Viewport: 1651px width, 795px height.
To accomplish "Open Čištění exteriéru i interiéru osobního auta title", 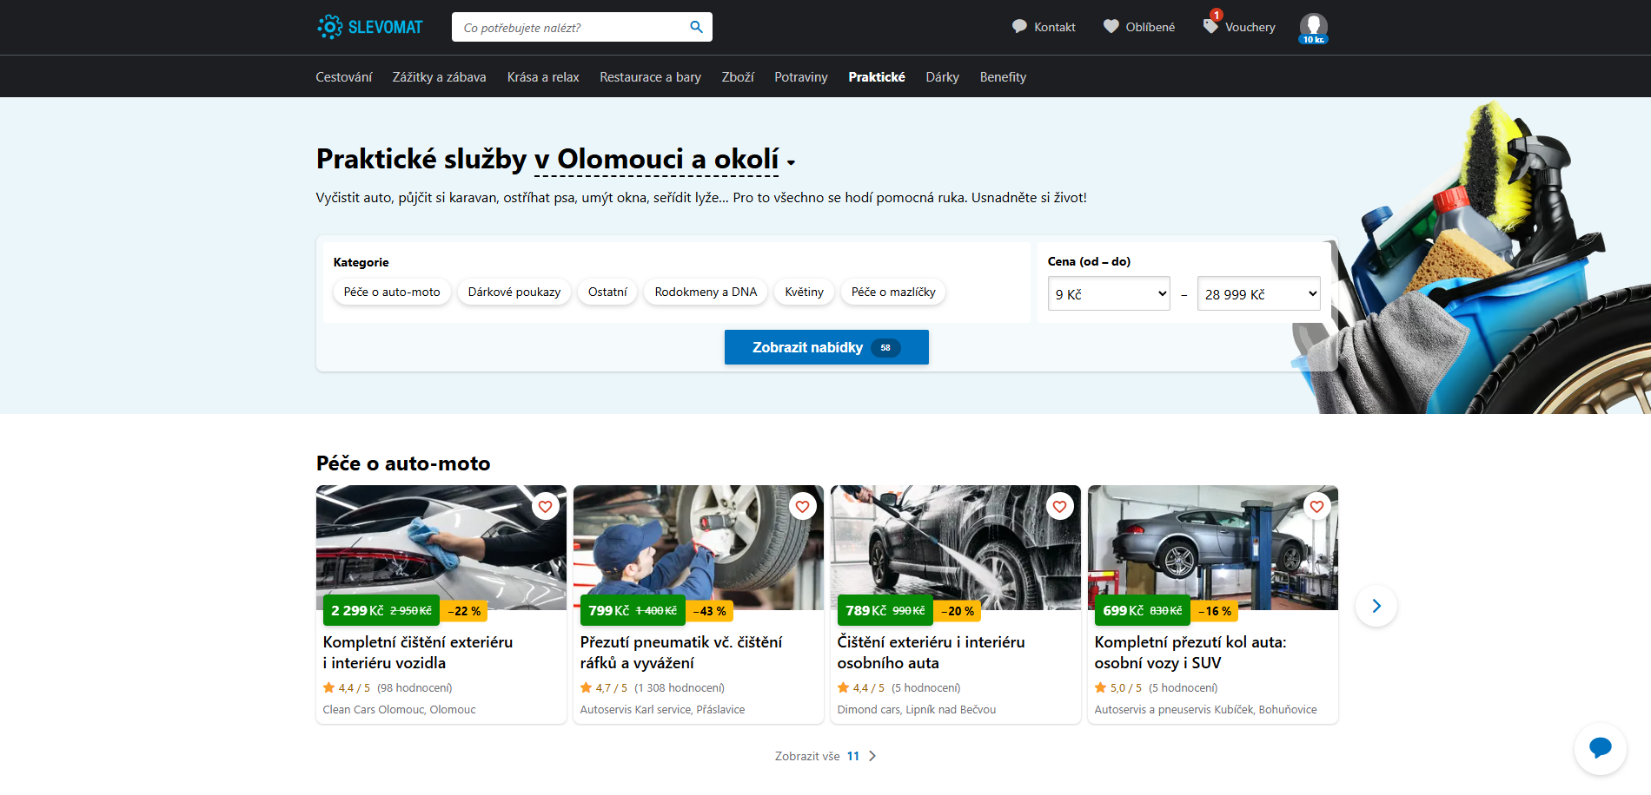I will click(x=931, y=652).
